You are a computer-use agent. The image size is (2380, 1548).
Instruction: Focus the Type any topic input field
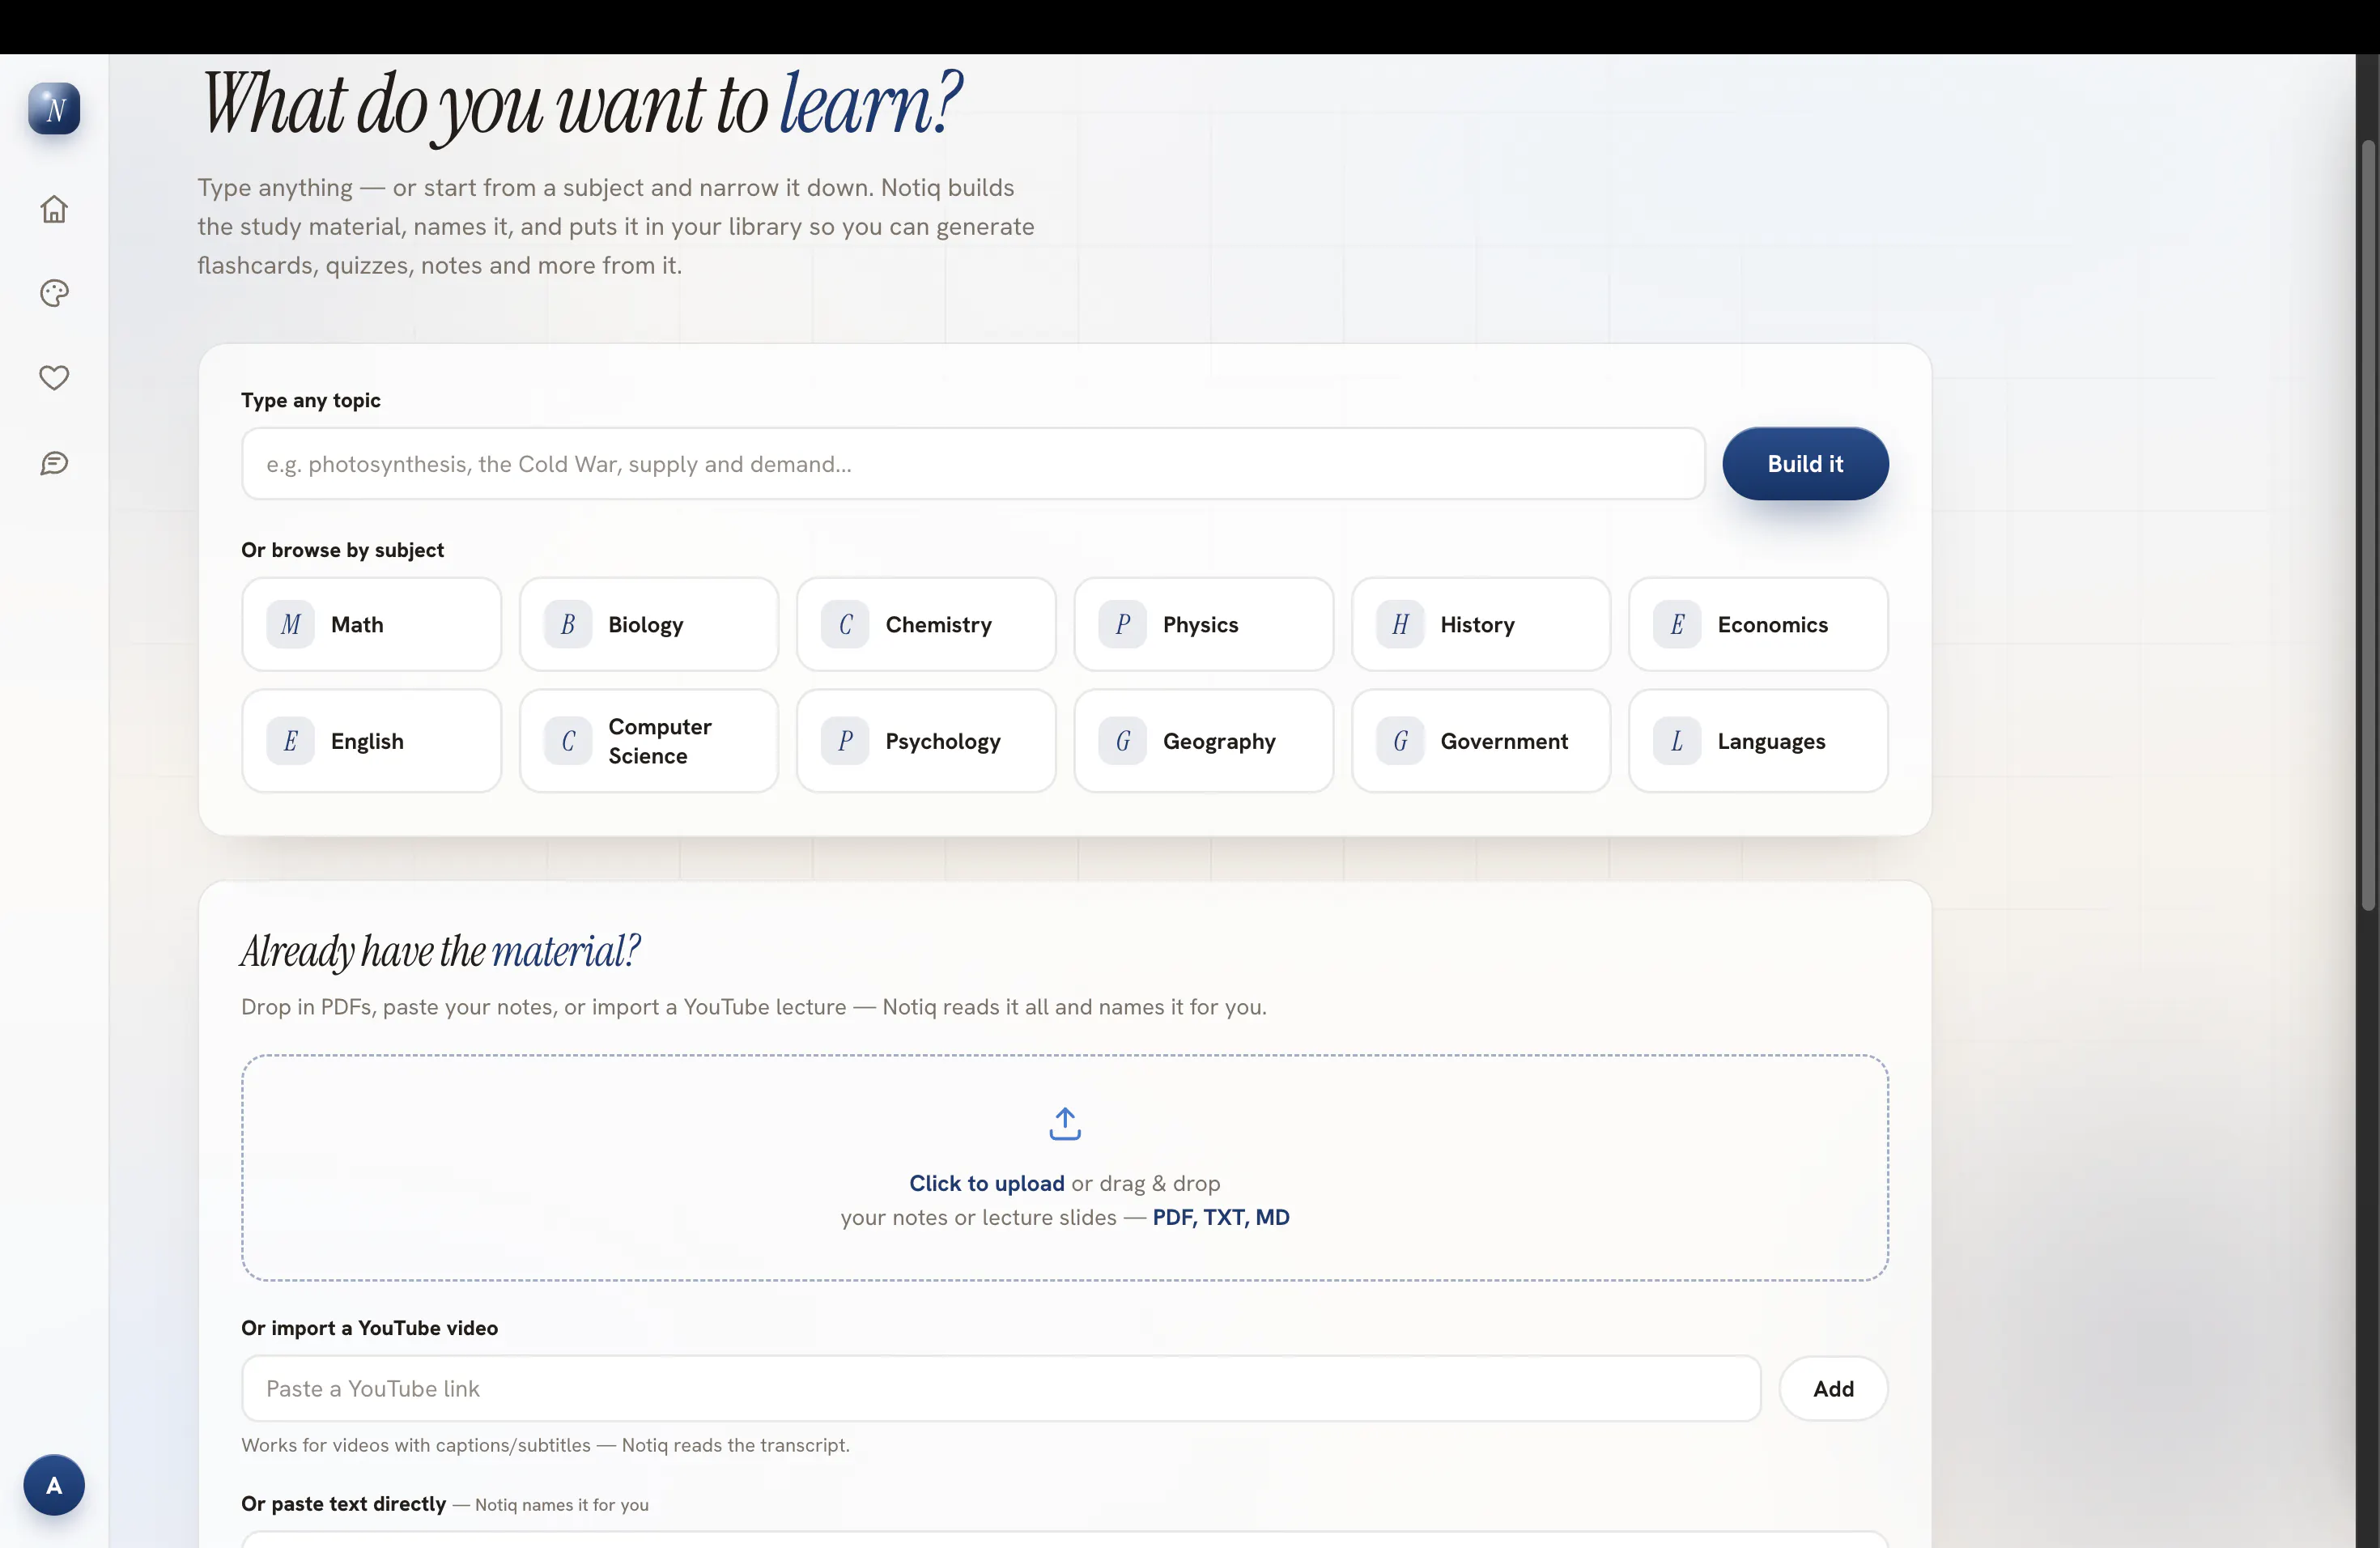point(973,464)
